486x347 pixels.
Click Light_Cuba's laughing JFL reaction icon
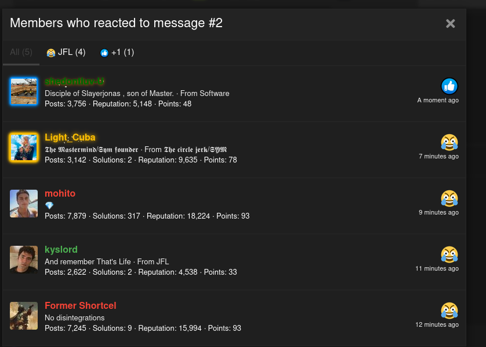(449, 142)
